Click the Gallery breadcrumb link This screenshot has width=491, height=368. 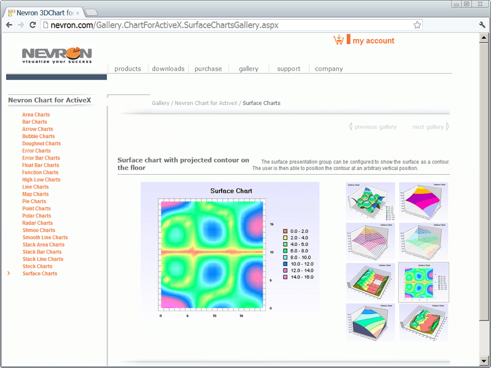(160, 103)
